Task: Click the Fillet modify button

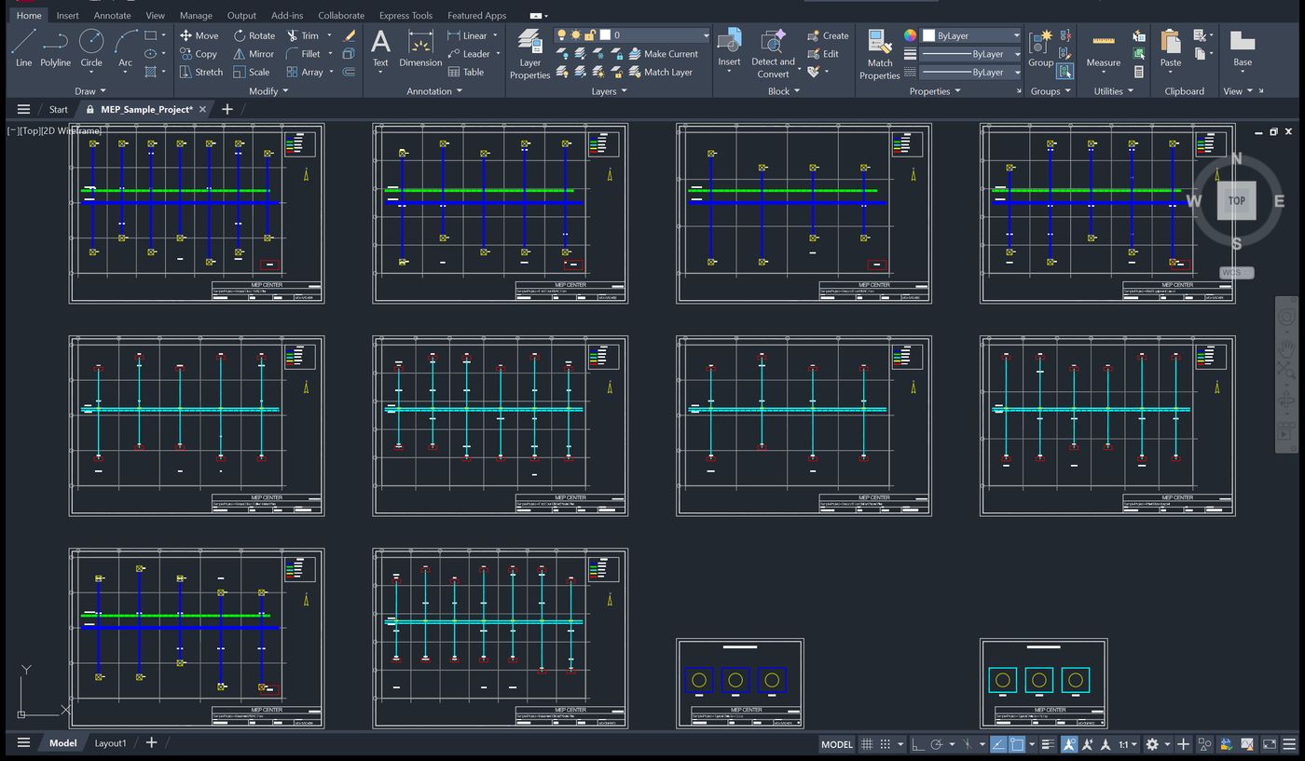Action: 303,54
